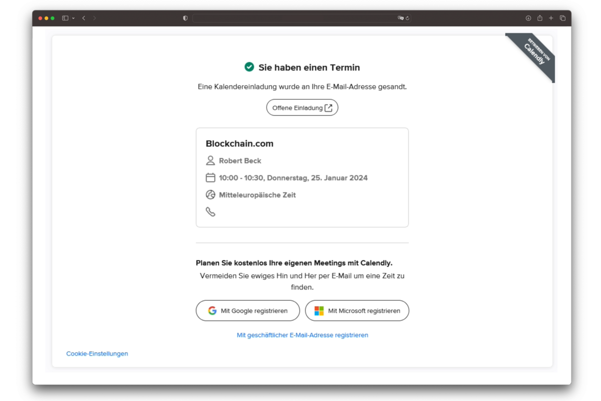The width and height of the screenshot is (601, 401).
Task: Select the heading Sie haben einen Termin
Action: (x=309, y=67)
